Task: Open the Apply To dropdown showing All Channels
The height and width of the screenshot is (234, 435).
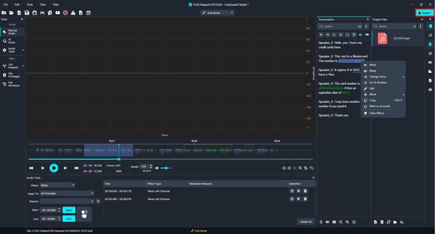Action: pyautogui.click(x=67, y=194)
